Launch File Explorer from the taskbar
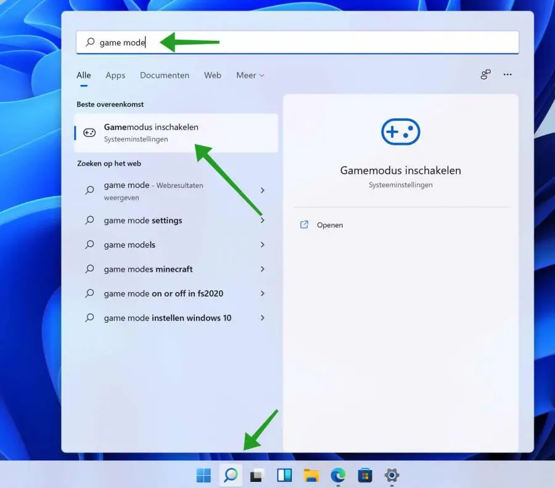Image resolution: width=555 pixels, height=488 pixels. [x=311, y=475]
